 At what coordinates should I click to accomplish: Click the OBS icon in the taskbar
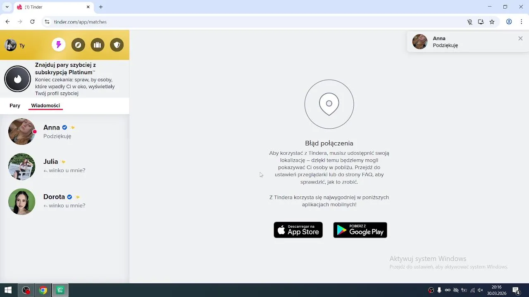pos(26,290)
